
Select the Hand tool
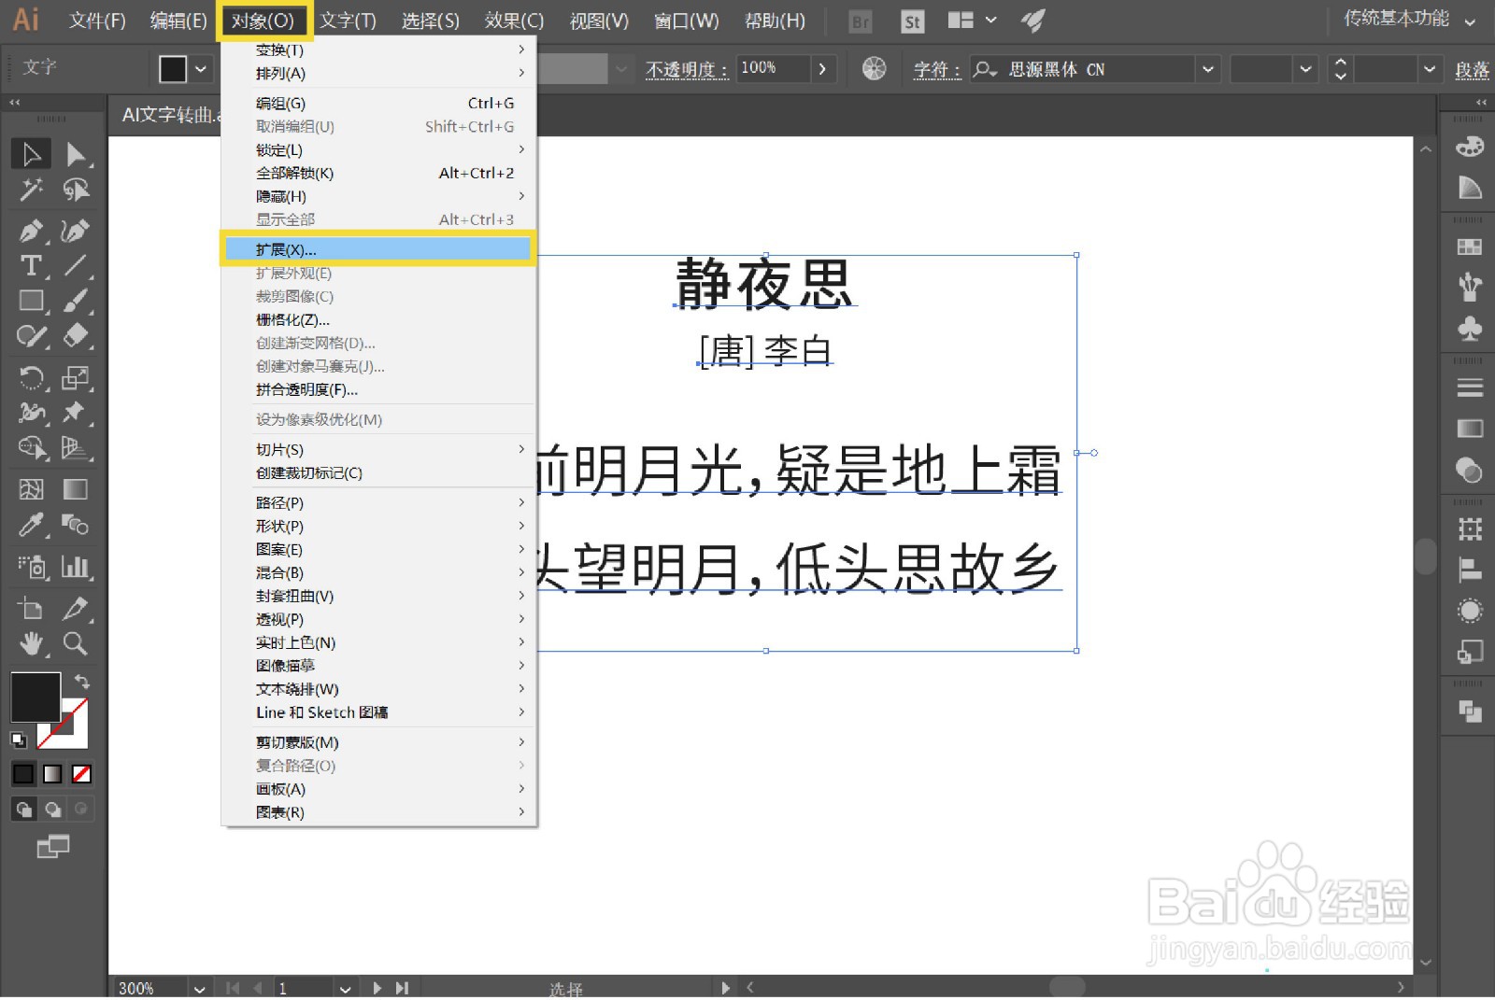click(31, 643)
